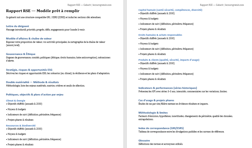This screenshot has width=252, height=148.
Task: Click the "Lettre du dirigeant" heading
Action: pos(17,26)
